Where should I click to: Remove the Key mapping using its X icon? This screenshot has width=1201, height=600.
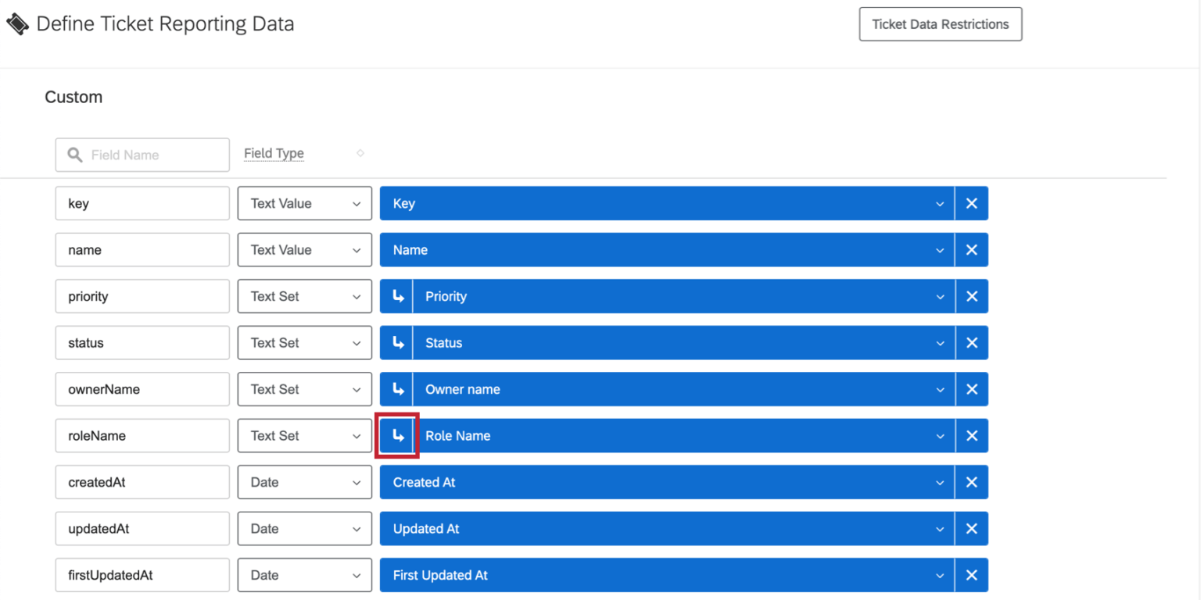[972, 203]
